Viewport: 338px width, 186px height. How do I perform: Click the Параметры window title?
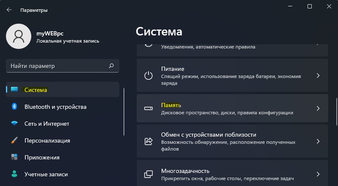pos(34,10)
